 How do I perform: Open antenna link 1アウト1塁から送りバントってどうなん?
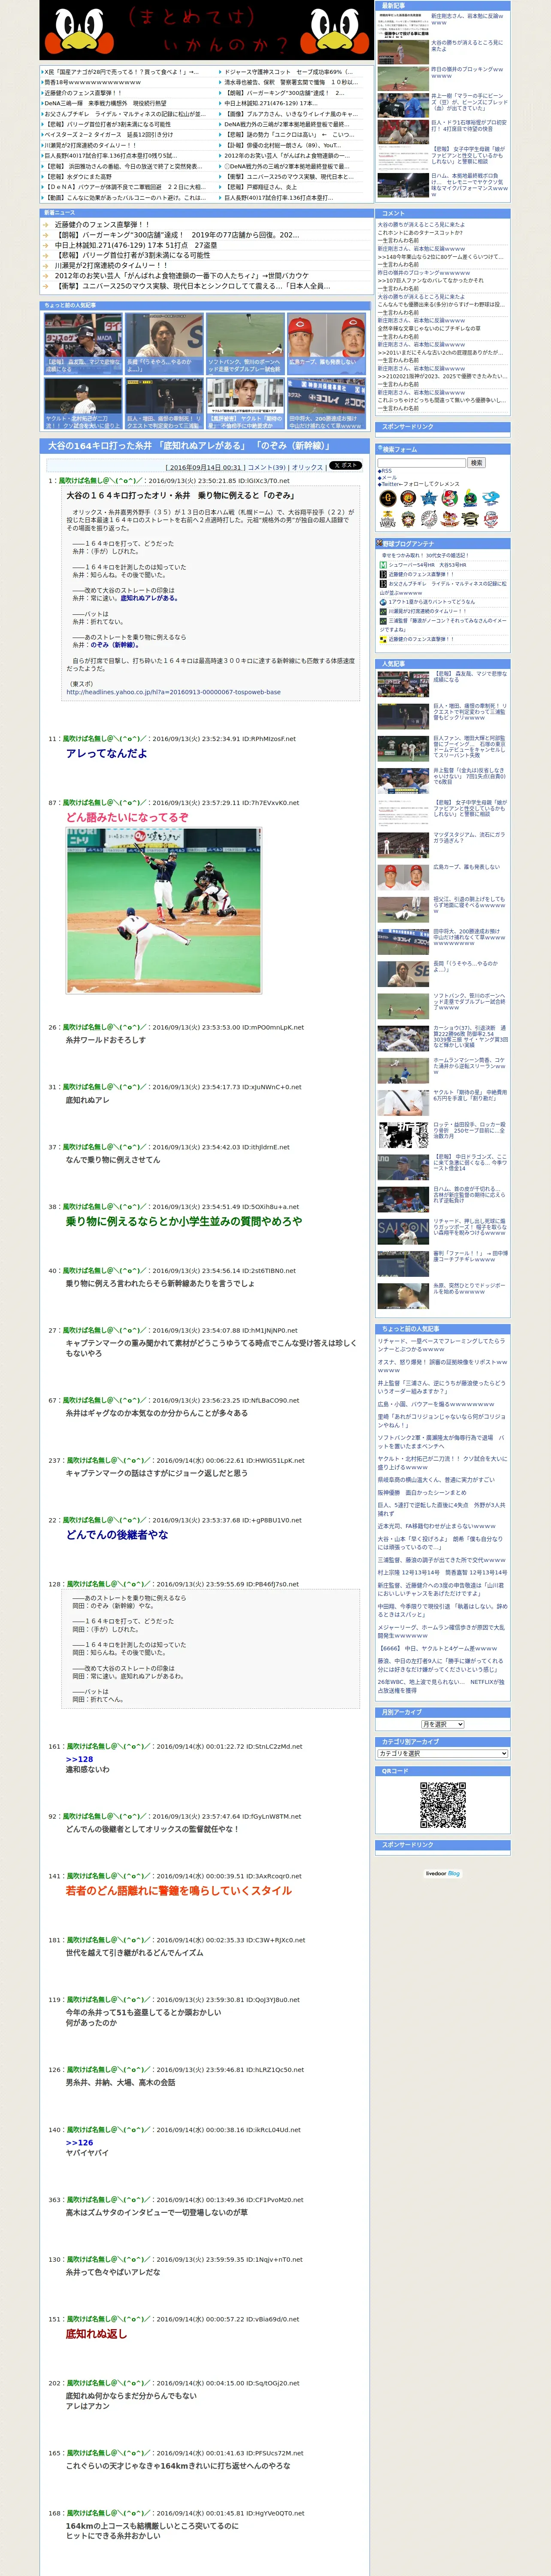tap(432, 602)
